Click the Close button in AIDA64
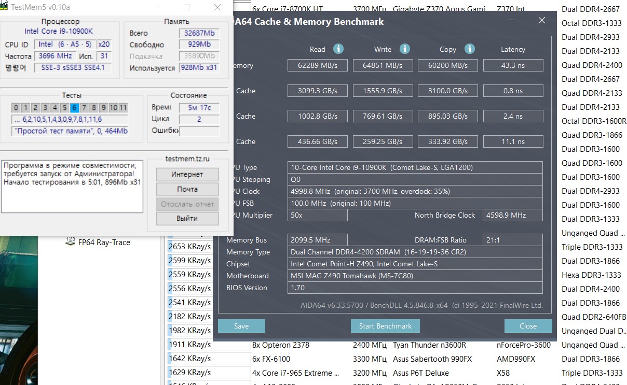This screenshot has height=385, width=627. pyautogui.click(x=528, y=326)
